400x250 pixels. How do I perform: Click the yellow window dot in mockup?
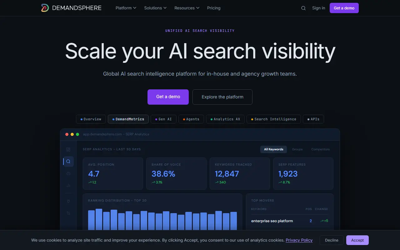[72, 134]
